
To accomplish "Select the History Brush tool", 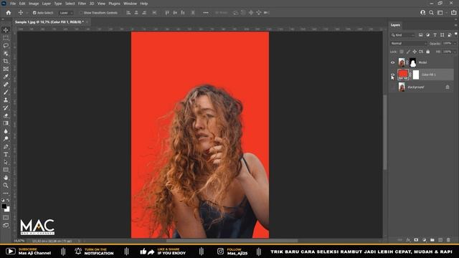I will click(6, 107).
